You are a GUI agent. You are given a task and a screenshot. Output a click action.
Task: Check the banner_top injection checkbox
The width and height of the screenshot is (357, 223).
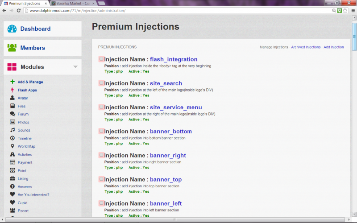(101, 179)
